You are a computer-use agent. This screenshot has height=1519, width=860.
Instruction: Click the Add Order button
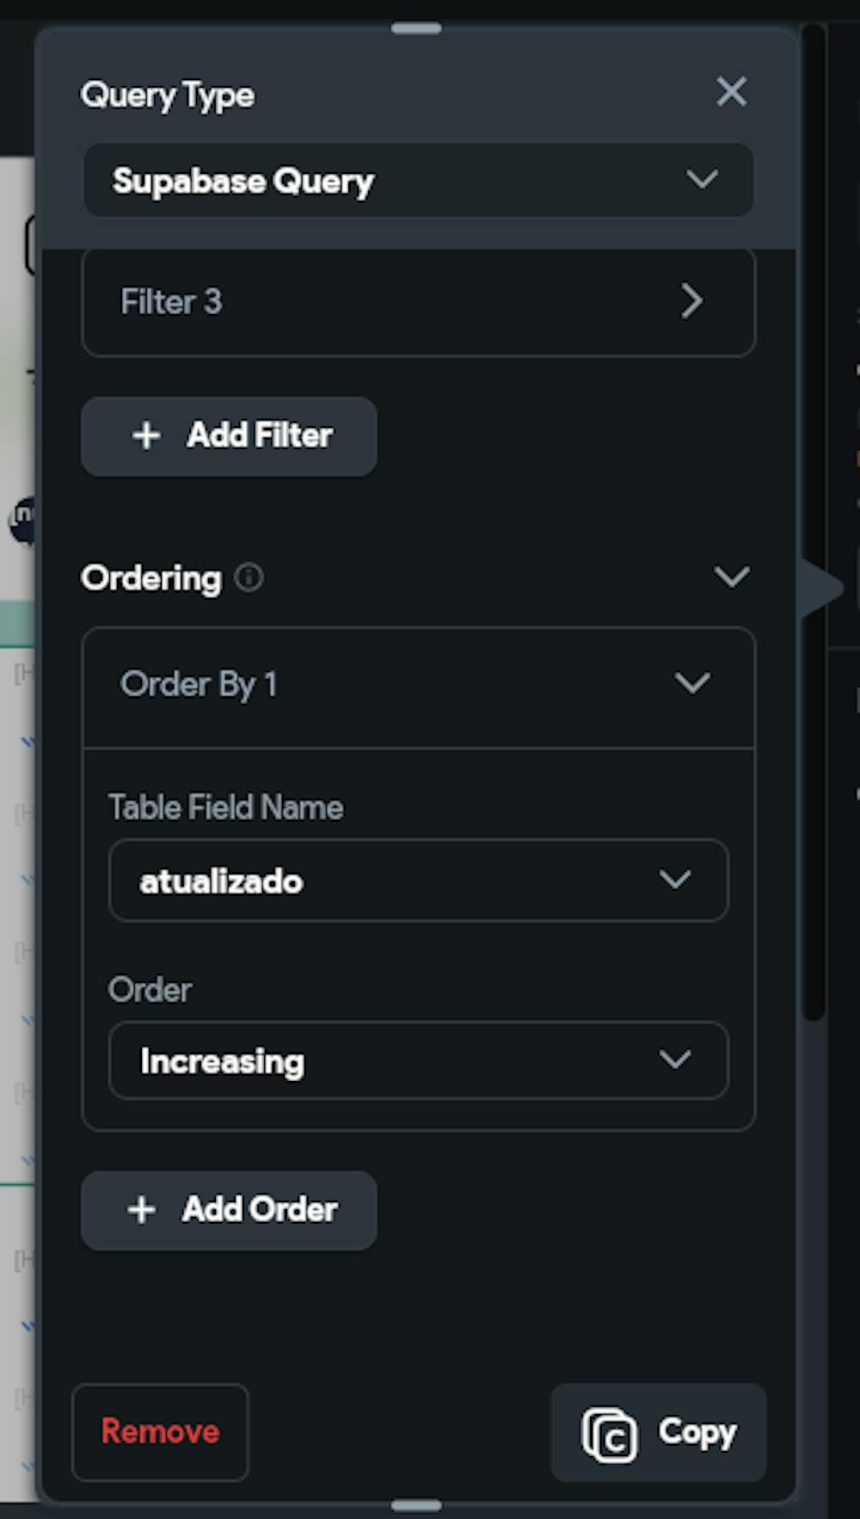tap(229, 1210)
